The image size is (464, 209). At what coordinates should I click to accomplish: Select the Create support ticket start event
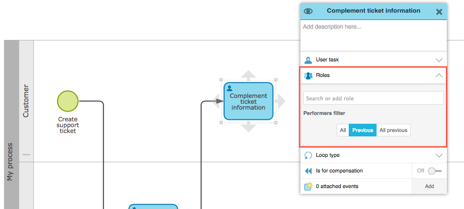click(67, 101)
